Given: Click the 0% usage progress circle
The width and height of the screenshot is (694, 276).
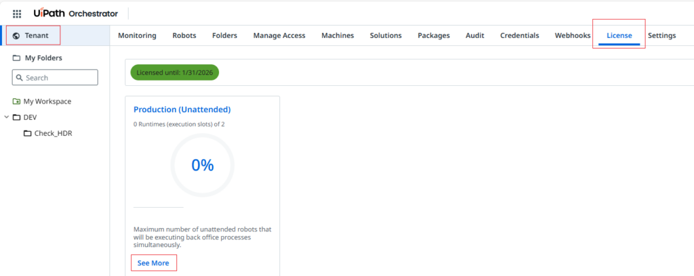Looking at the screenshot, I should click(x=202, y=165).
